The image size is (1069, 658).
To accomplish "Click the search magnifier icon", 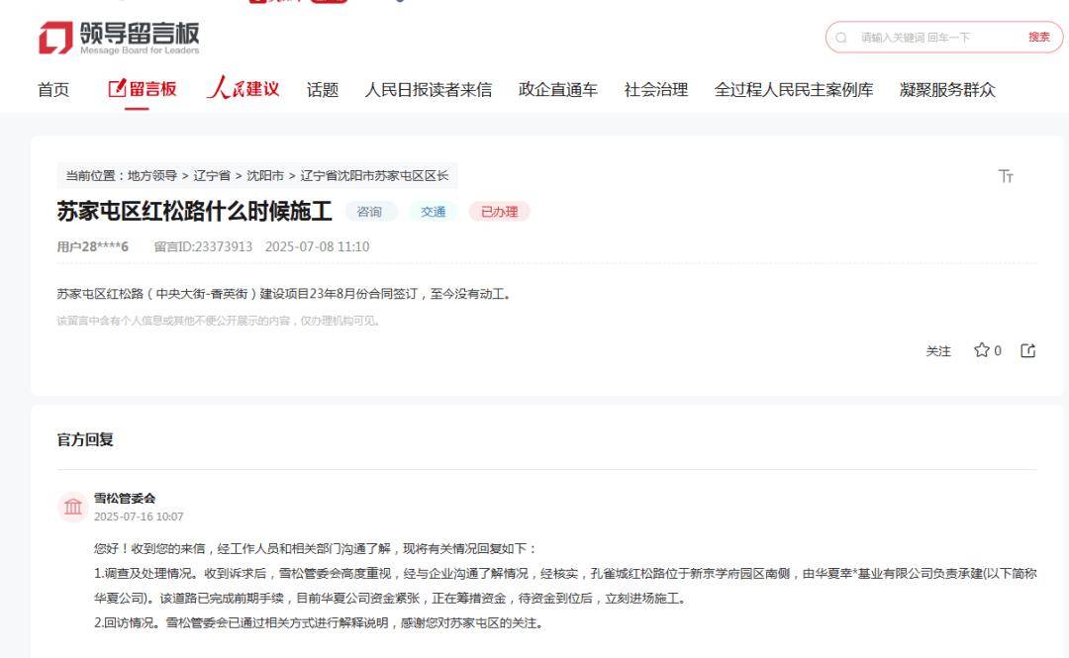I will coord(841,38).
